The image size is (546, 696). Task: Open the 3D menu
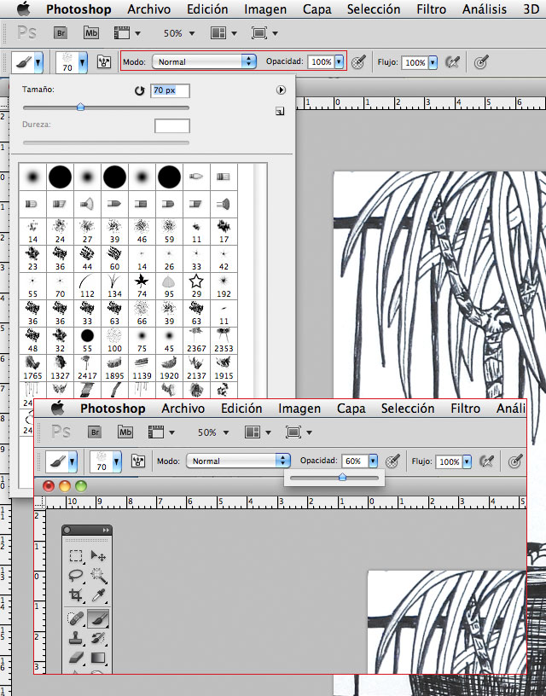click(x=531, y=9)
